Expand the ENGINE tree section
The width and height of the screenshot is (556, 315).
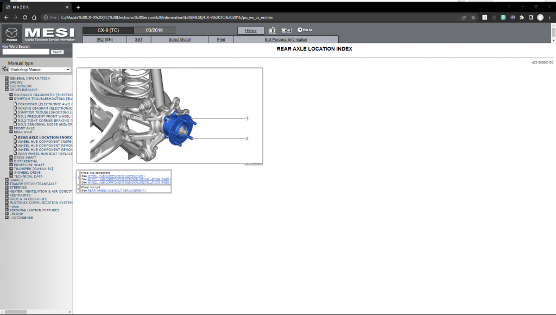(7, 82)
